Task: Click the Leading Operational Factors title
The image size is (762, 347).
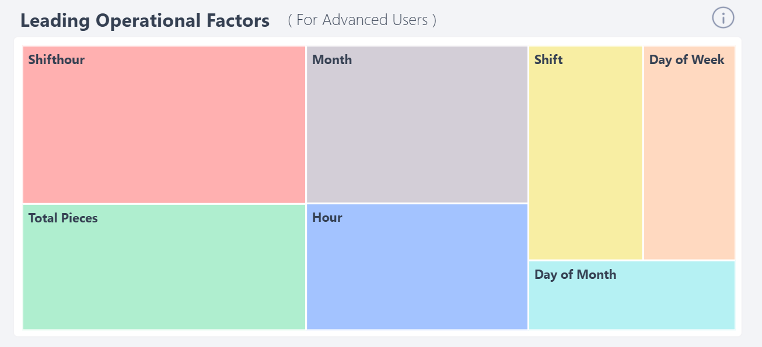Action: pyautogui.click(x=145, y=20)
